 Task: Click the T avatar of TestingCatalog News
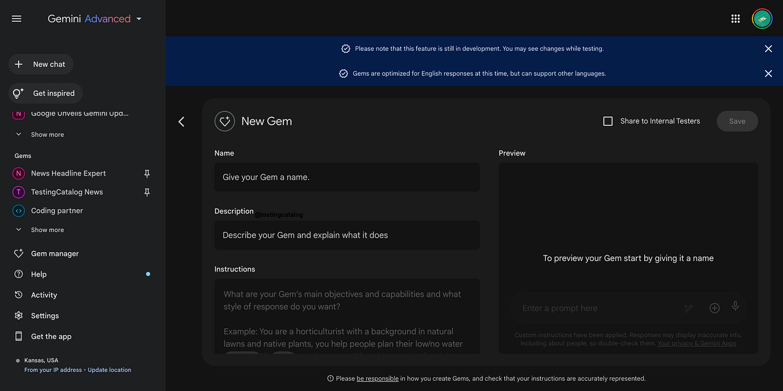coord(19,192)
